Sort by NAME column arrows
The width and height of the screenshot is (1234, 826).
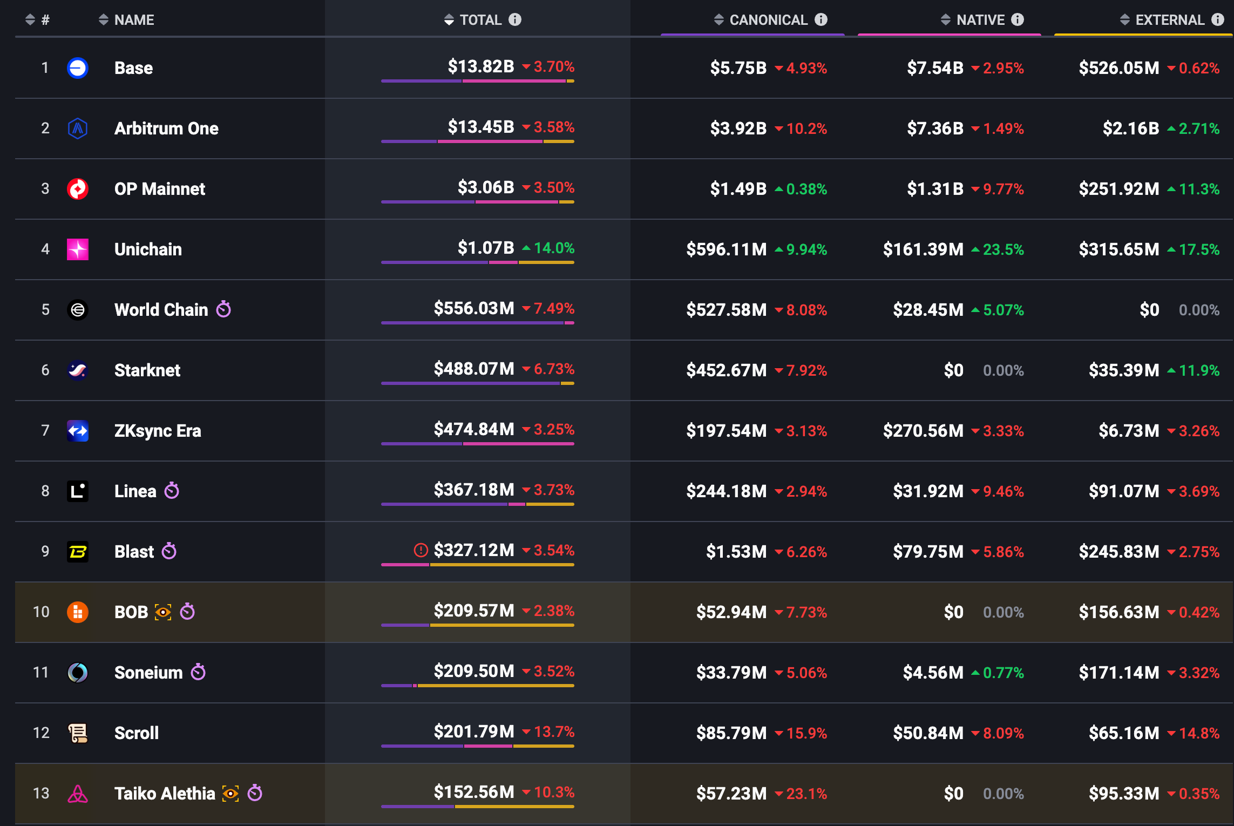(x=104, y=20)
